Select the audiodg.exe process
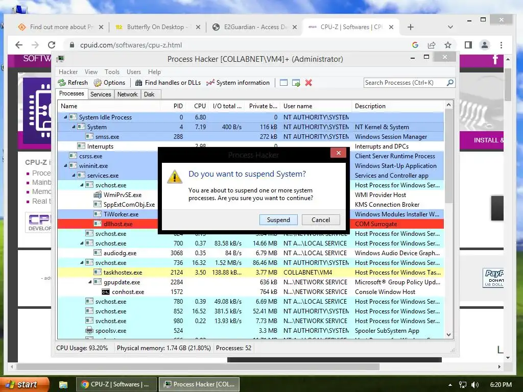 pyautogui.click(x=120, y=253)
